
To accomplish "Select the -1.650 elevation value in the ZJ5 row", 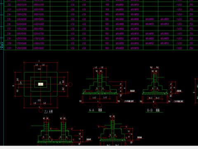I will [179, 19].
